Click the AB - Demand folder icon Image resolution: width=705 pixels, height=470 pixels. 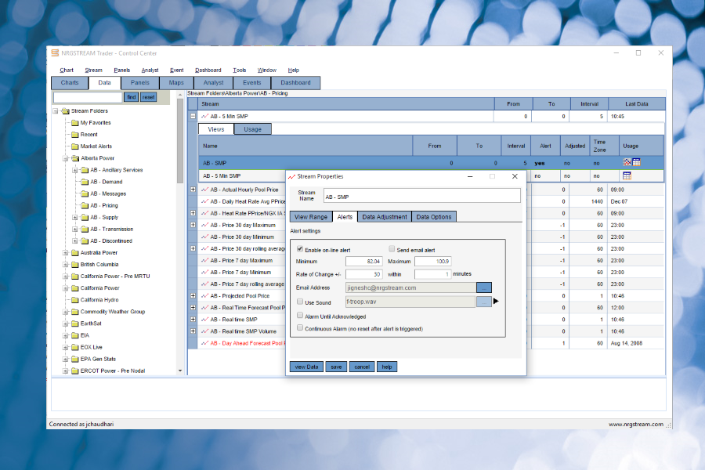(85, 182)
